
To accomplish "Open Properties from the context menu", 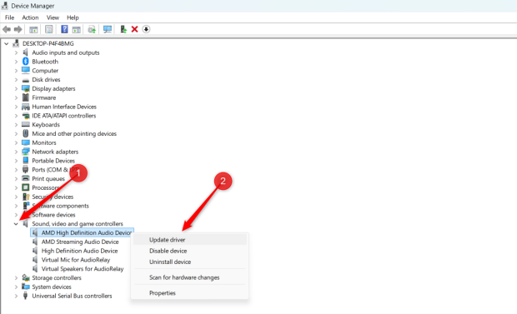I will click(x=190, y=293).
